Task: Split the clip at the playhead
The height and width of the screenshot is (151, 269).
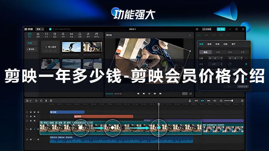Action: point(46,101)
